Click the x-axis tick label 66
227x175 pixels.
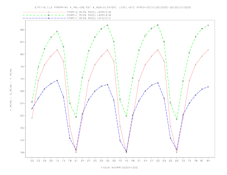point(171,161)
